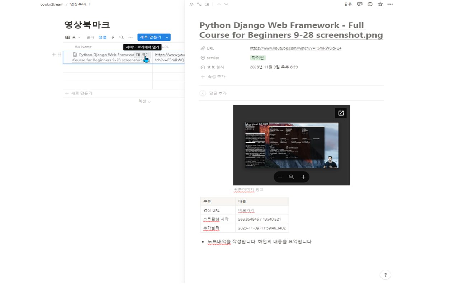Favorite this page using the star icon
The image size is (459, 287).
380,4
